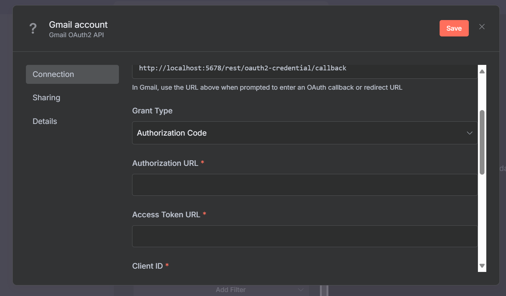Image resolution: width=506 pixels, height=296 pixels.
Task: Click the OAuth callback URL to copy
Action: coord(243,68)
